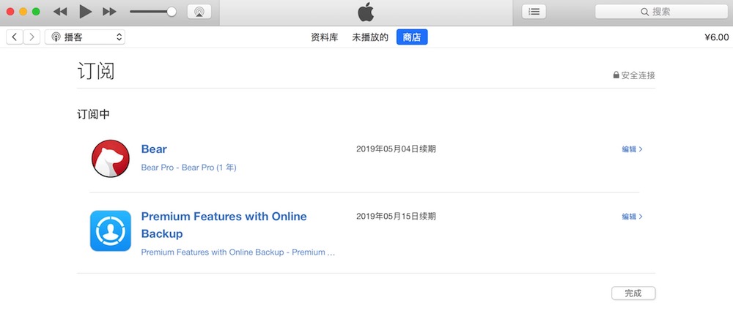Go back with the left chevron
Screen dimensions: 733x322
[x=15, y=37]
